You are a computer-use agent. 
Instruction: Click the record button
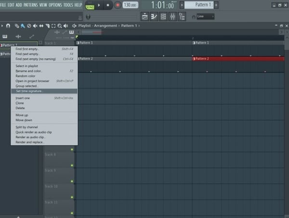click(x=118, y=5)
